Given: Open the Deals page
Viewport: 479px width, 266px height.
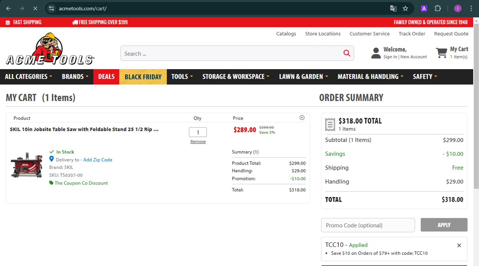Looking at the screenshot, I should coord(106,77).
